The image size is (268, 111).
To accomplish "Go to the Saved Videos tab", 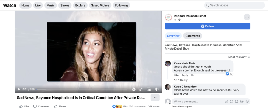I will 100,5.
